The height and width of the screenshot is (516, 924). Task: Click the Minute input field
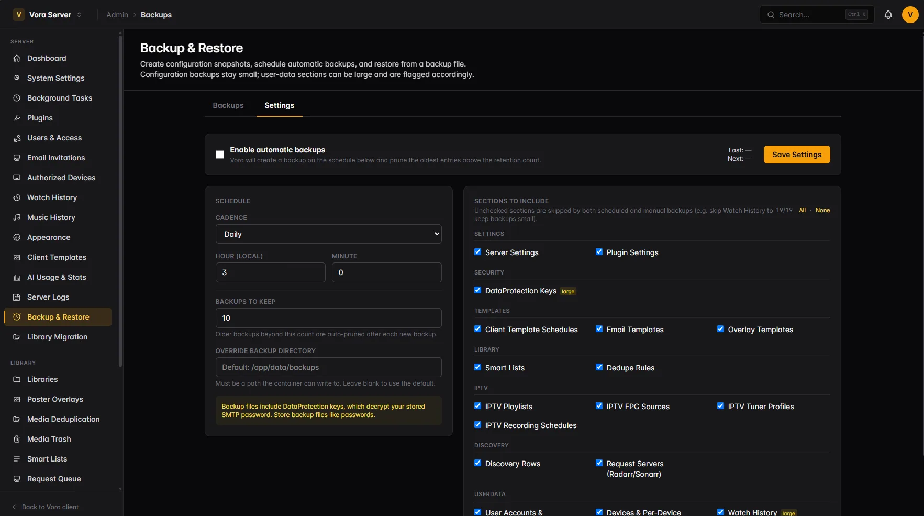click(x=386, y=272)
